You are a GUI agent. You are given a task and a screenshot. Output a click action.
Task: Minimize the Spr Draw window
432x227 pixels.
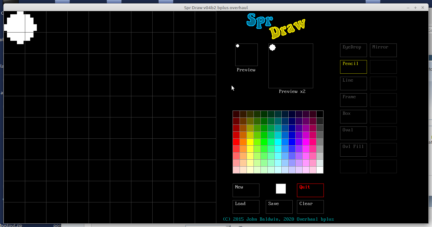408,8
